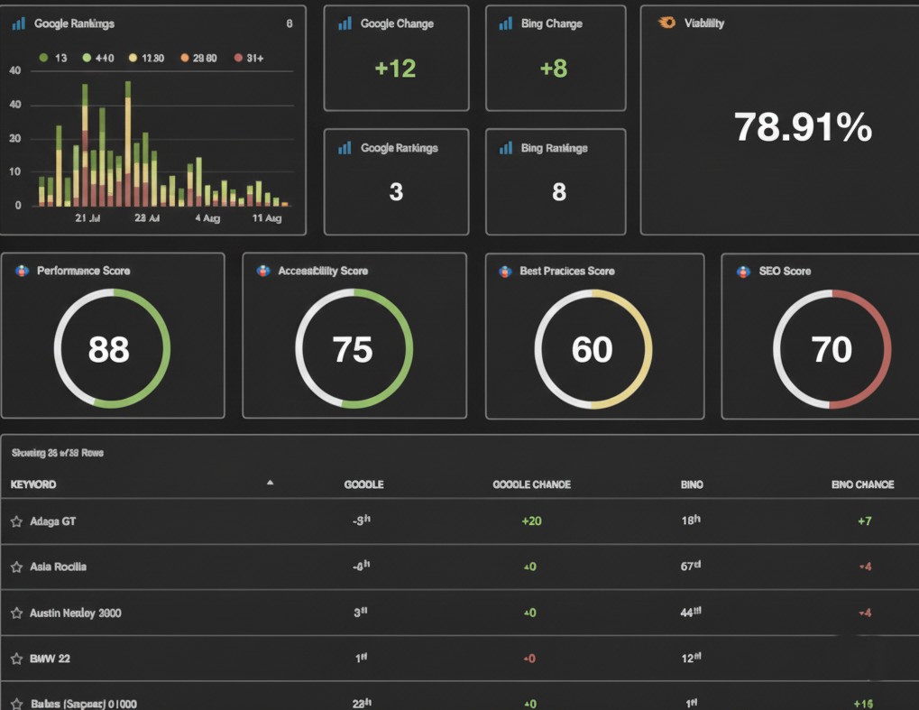Click the bar chart icon beside Google Change

(x=345, y=24)
